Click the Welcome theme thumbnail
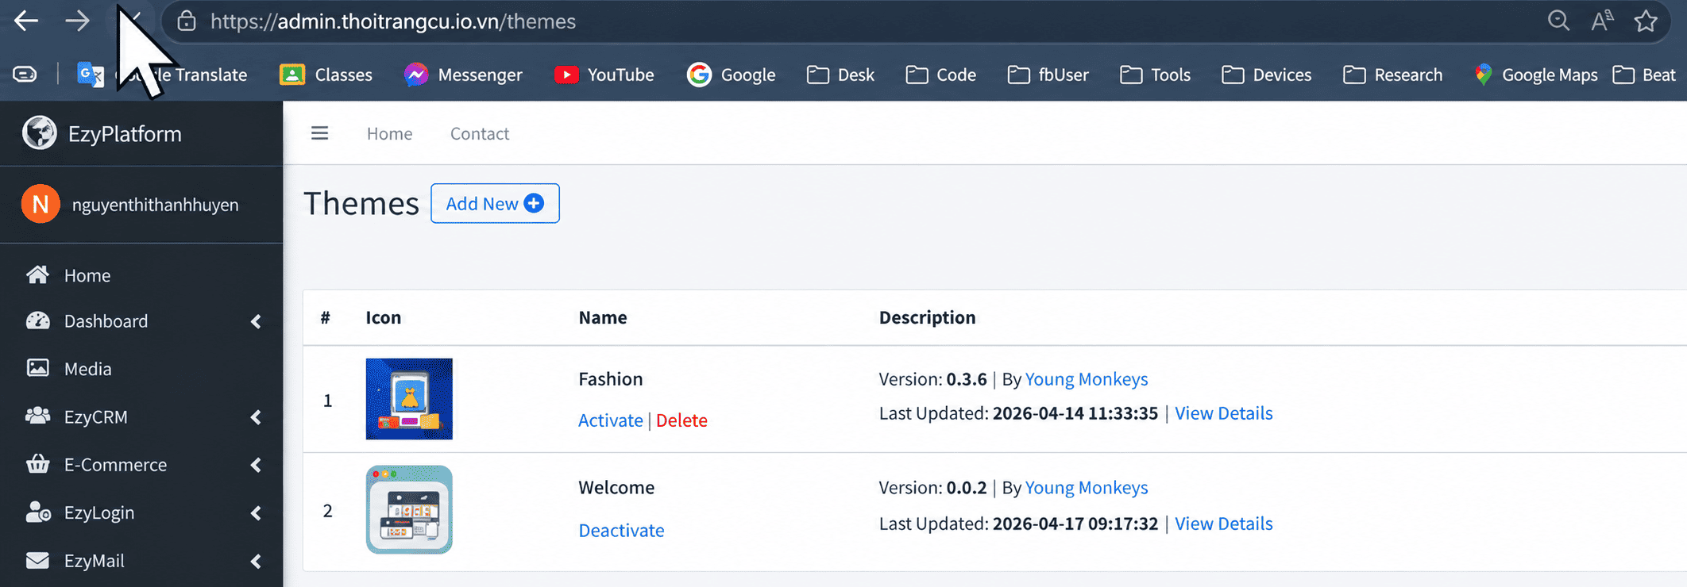The width and height of the screenshot is (1687, 587). tap(409, 509)
